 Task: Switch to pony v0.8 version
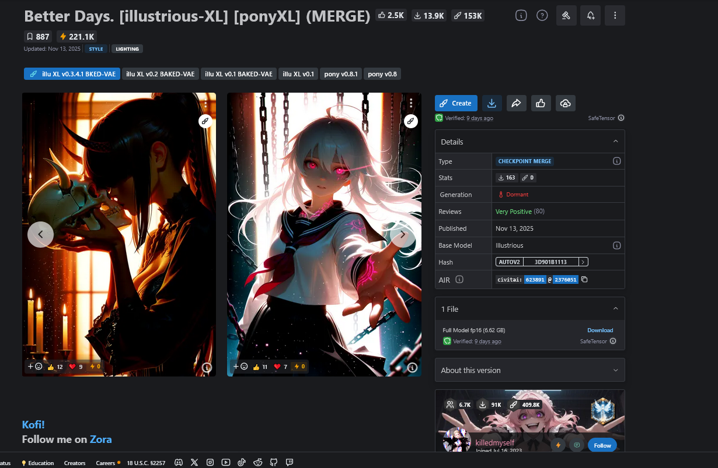[382, 74]
